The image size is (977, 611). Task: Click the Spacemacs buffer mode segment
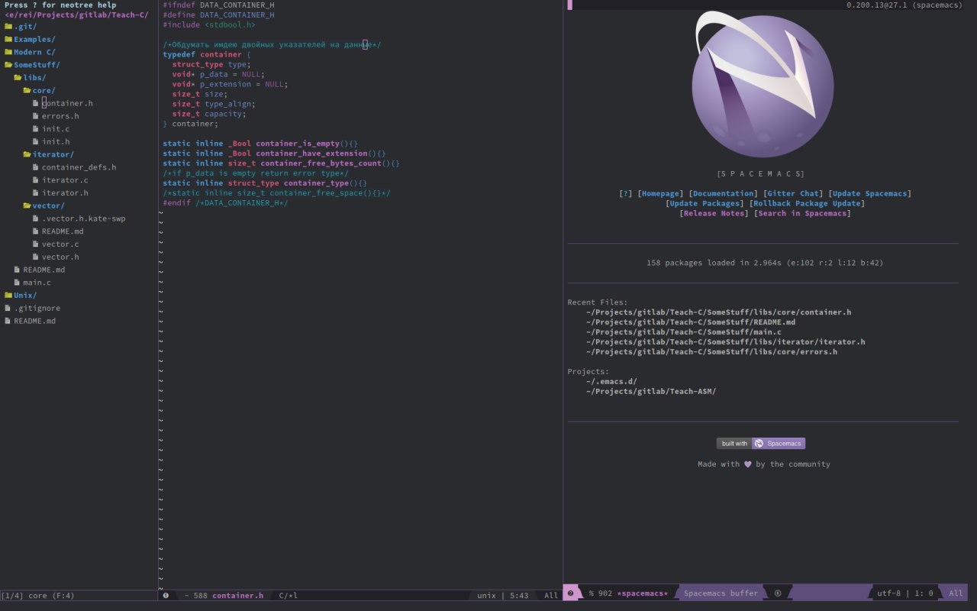pyautogui.click(x=721, y=593)
